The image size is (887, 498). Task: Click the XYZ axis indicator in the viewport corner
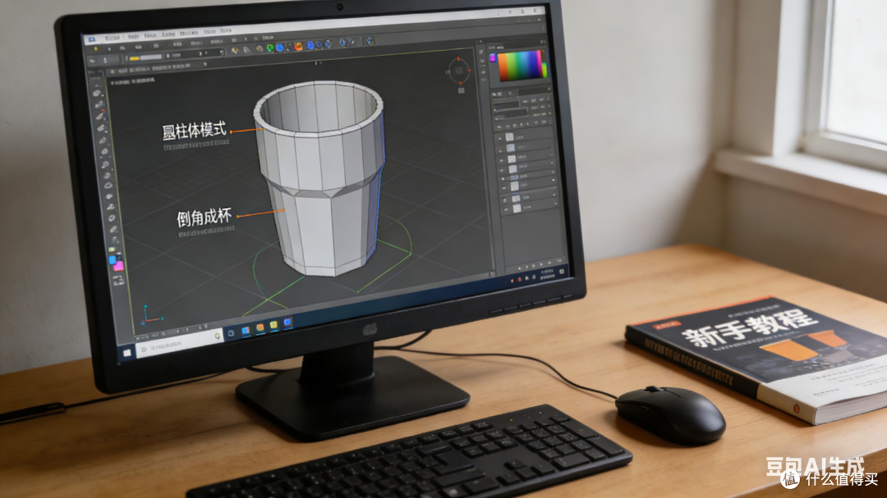click(150, 314)
